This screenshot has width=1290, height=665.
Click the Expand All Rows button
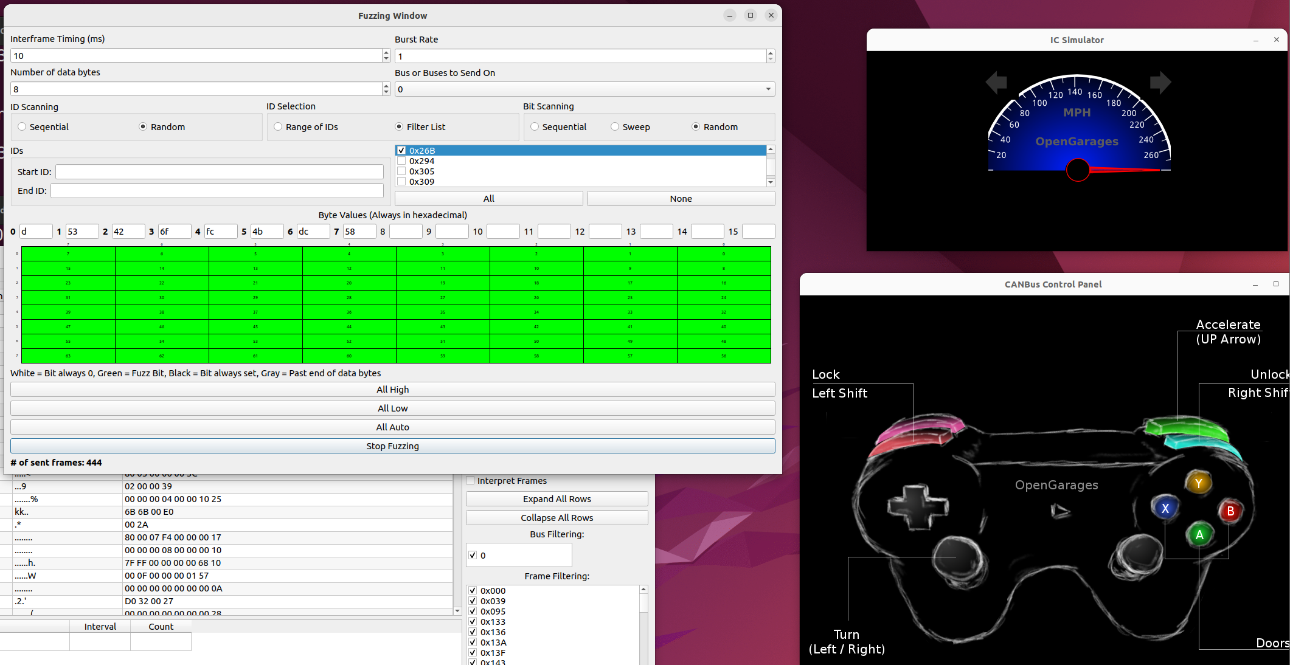pos(557,499)
